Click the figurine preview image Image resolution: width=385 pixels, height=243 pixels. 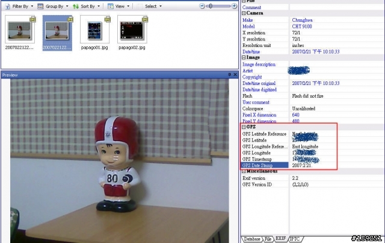pos(119,161)
